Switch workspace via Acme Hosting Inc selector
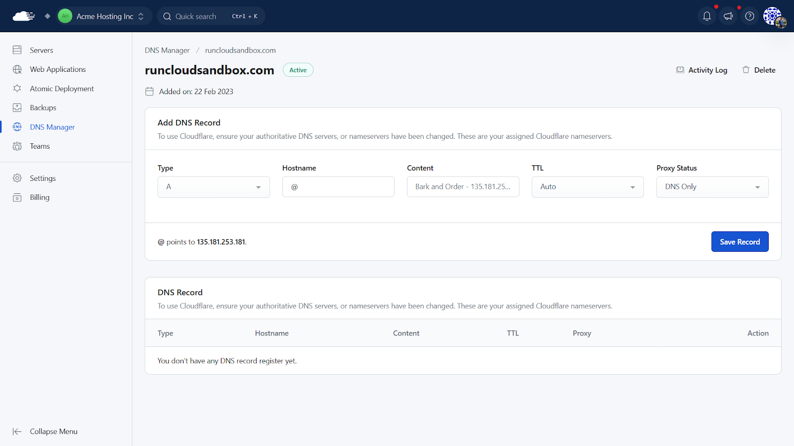This screenshot has width=794, height=446. (101, 16)
